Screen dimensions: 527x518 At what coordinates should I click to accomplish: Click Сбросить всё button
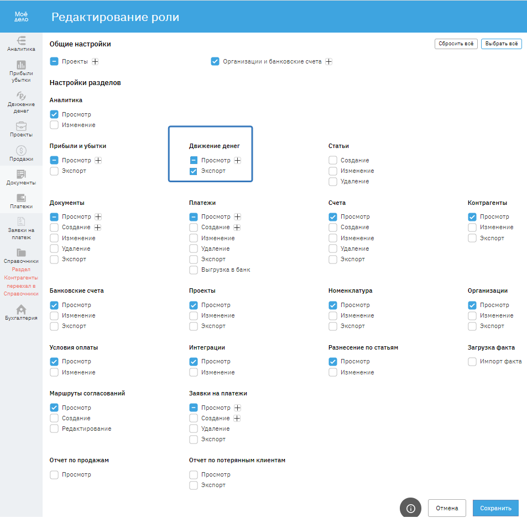[x=456, y=44]
